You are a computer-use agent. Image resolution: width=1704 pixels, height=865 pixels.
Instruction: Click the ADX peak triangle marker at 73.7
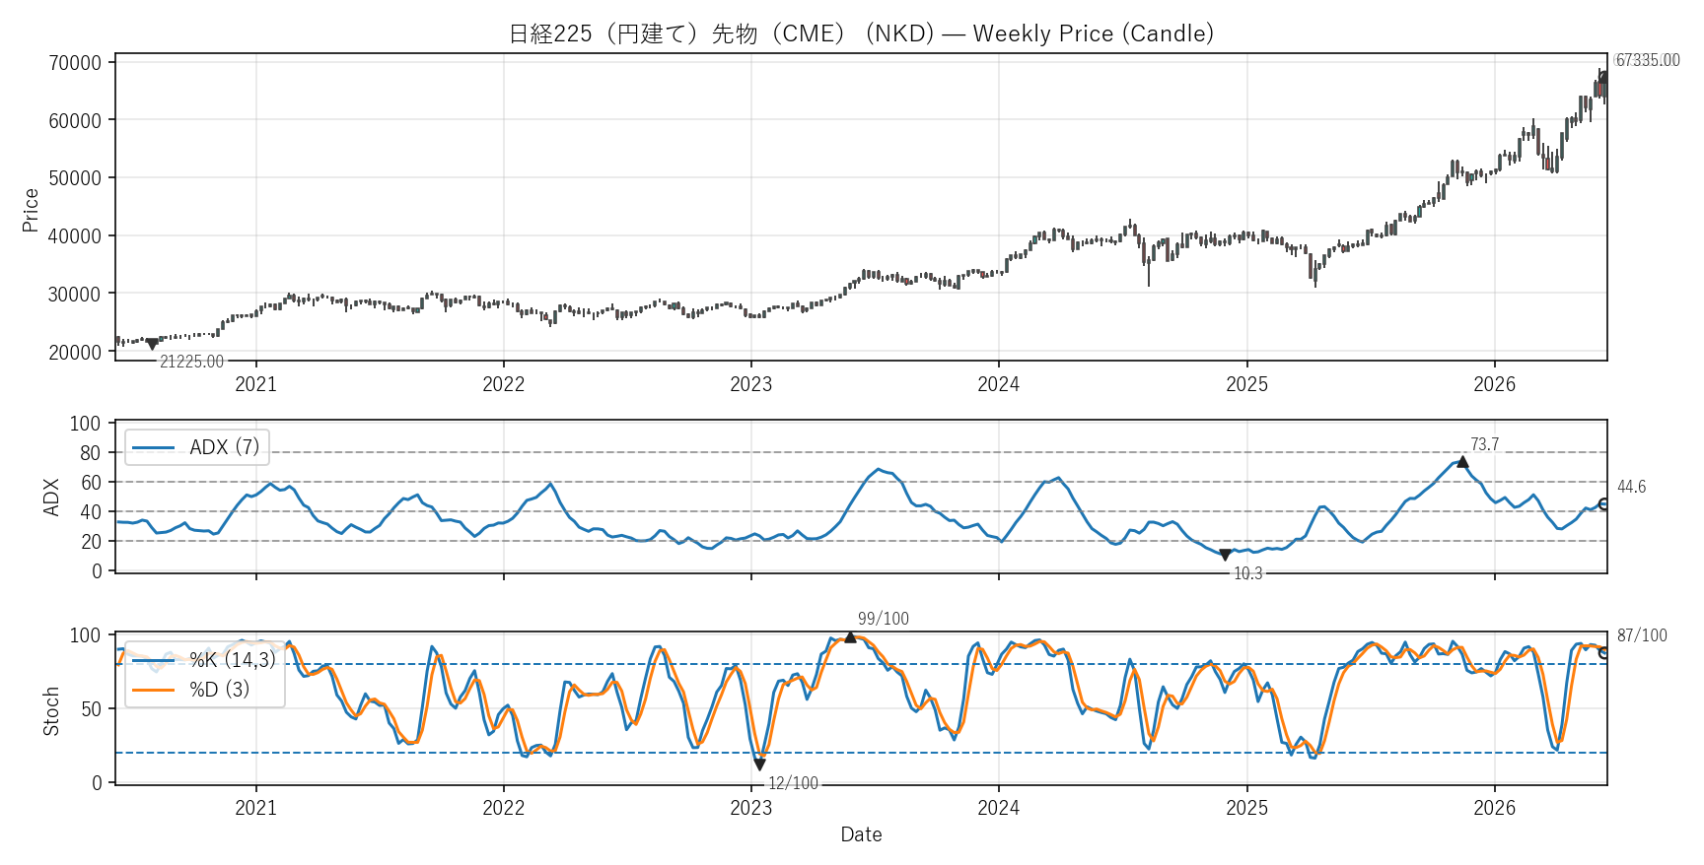[1462, 461]
